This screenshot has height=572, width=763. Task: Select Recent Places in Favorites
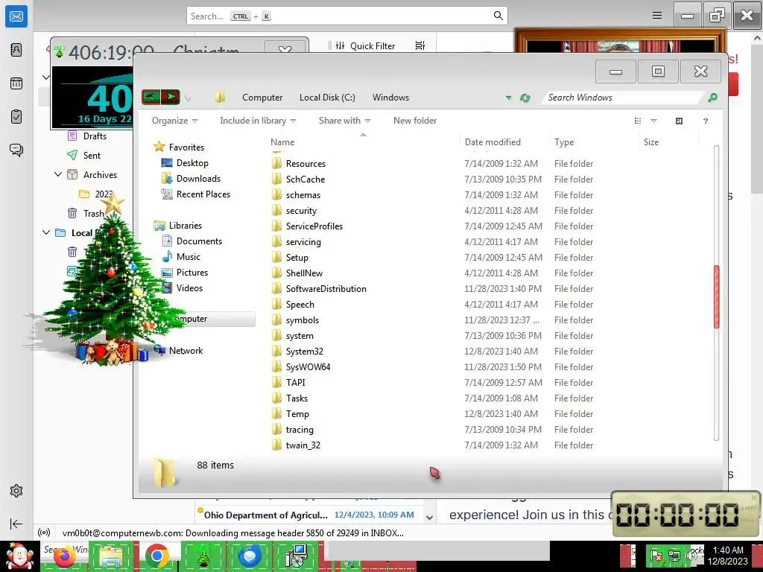pyautogui.click(x=203, y=194)
